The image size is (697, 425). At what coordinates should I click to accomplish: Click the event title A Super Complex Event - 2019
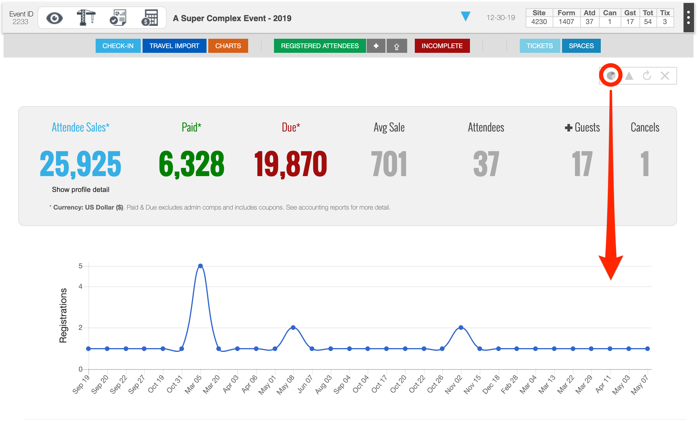(x=232, y=18)
